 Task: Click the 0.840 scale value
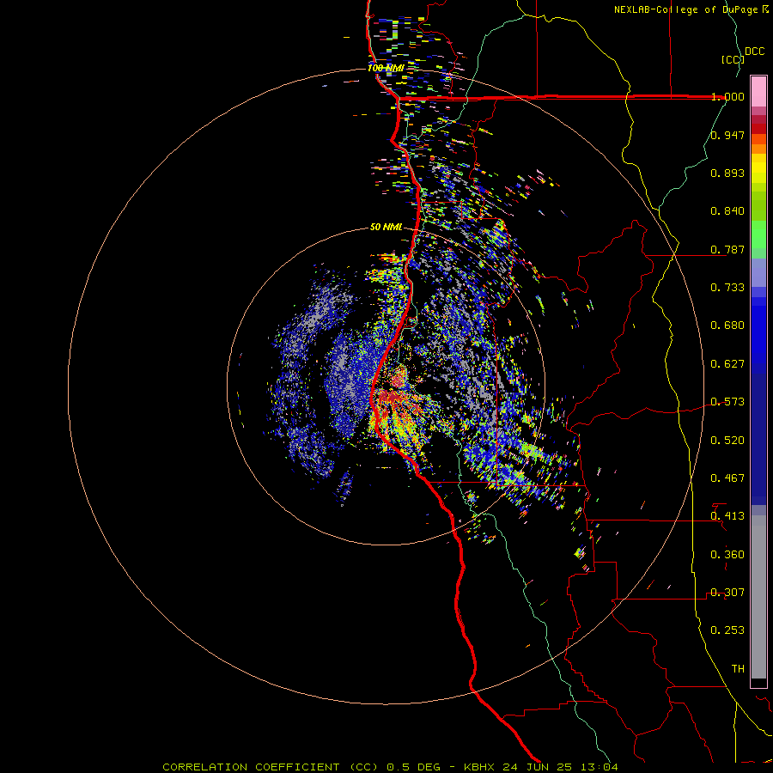tap(727, 211)
